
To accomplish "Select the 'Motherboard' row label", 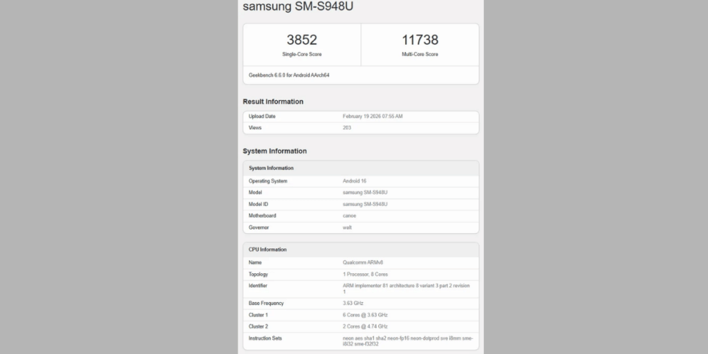I will point(262,216).
